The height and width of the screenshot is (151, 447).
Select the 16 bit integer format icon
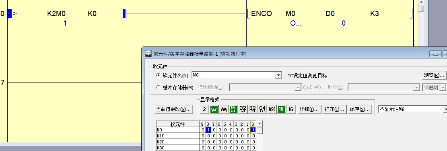point(233,109)
